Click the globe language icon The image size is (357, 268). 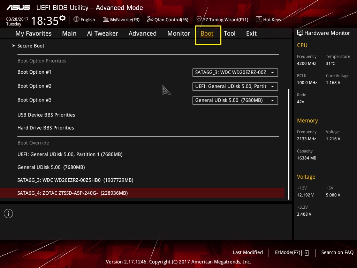click(x=76, y=20)
